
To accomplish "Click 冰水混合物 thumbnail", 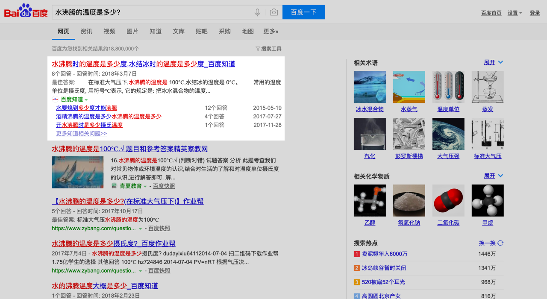I will (370, 87).
